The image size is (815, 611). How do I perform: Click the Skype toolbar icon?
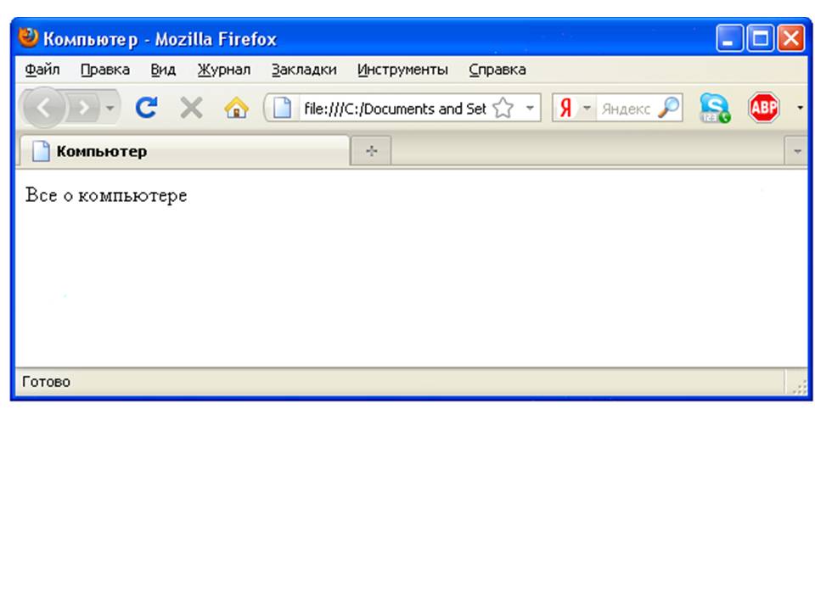click(x=714, y=108)
